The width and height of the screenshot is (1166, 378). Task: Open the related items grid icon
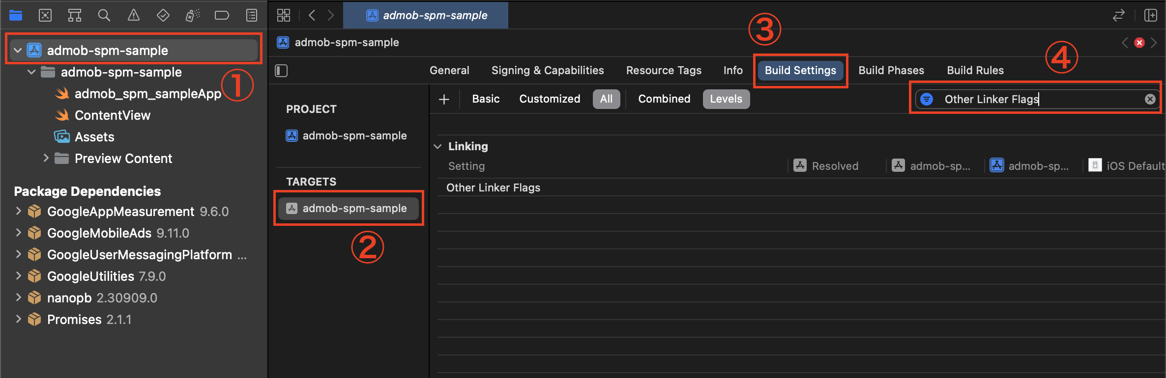[284, 15]
